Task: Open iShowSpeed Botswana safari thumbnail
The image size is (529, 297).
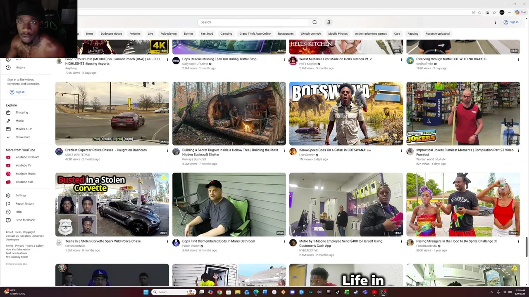Action: point(346,113)
